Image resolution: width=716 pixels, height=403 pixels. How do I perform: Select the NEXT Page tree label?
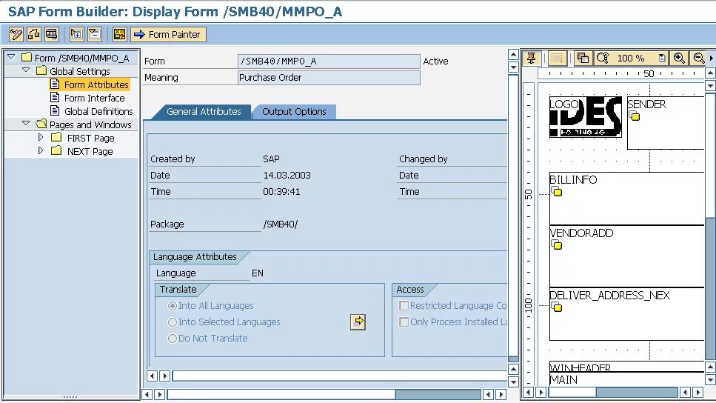pyautogui.click(x=90, y=151)
